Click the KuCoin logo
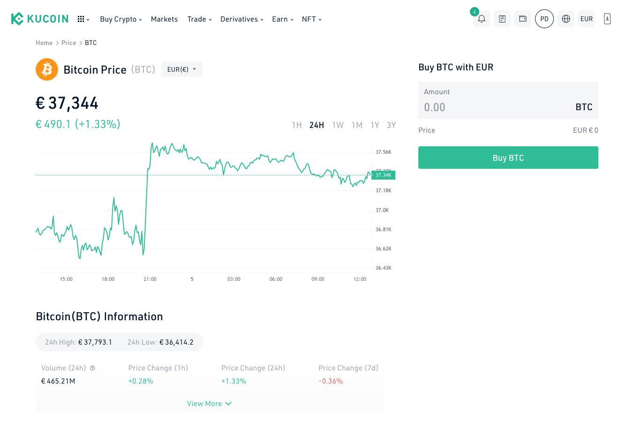 coord(40,19)
